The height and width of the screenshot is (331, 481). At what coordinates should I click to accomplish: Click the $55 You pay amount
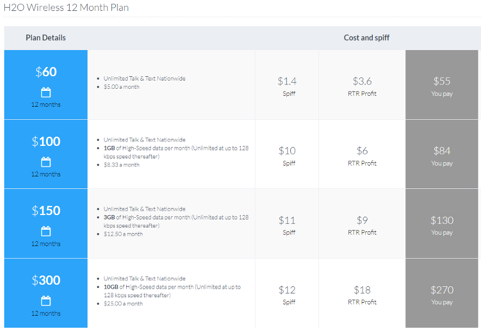[442, 81]
